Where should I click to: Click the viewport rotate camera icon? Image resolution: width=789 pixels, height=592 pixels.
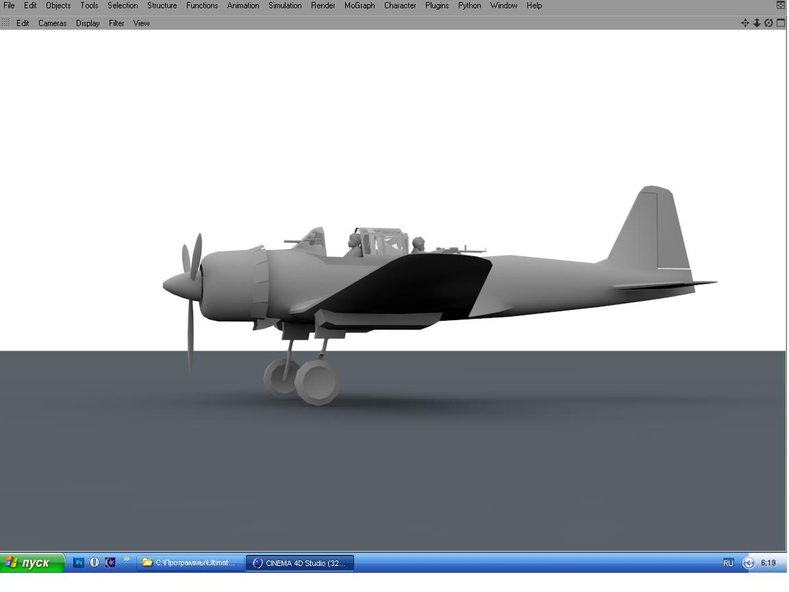[768, 23]
